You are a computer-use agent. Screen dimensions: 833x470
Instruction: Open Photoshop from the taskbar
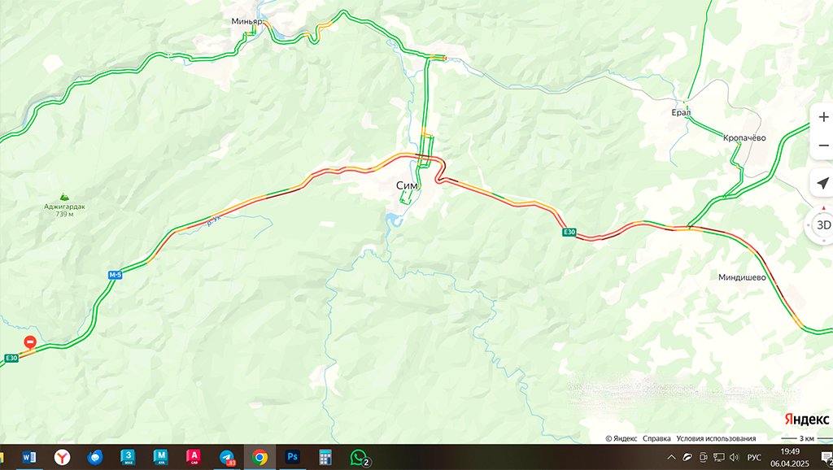tap(292, 457)
